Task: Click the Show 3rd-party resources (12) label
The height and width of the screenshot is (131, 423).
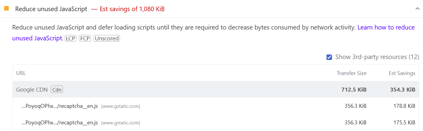Action: pos(377,57)
